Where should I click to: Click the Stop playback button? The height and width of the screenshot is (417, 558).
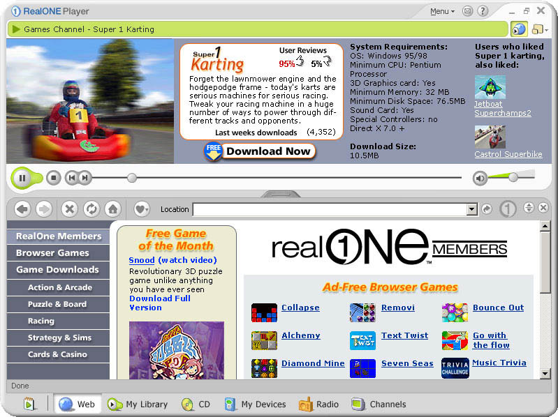pyautogui.click(x=53, y=178)
